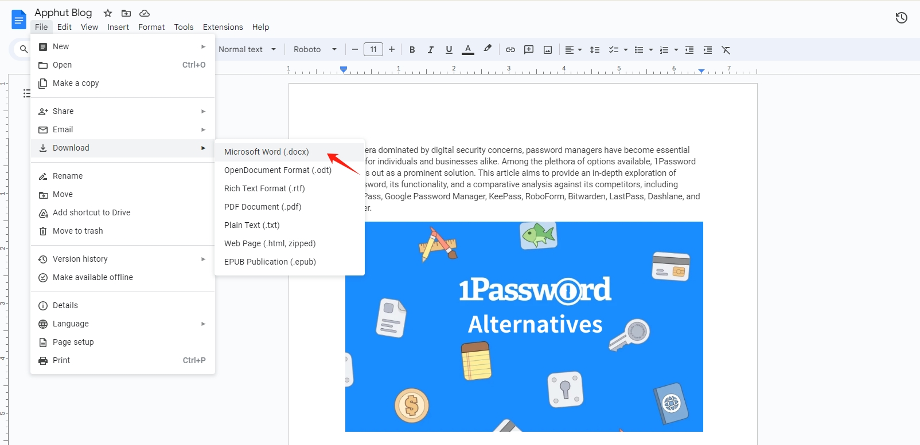The width and height of the screenshot is (920, 445).
Task: Choose Move in File menu
Action: pos(123,194)
